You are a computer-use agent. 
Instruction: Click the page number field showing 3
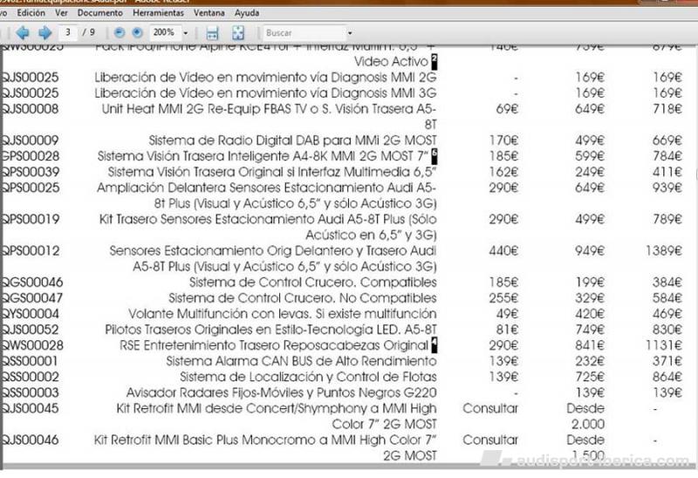point(68,32)
